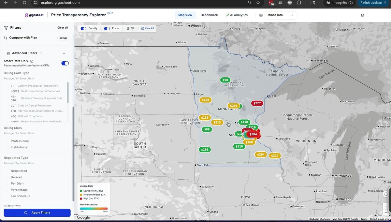391x222 pixels.
Task: Click the Finish update button
Action: pos(373,3)
